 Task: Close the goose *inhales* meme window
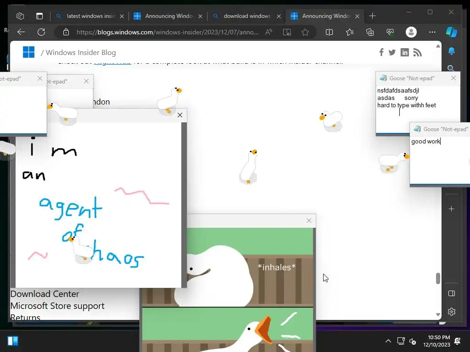(x=309, y=220)
